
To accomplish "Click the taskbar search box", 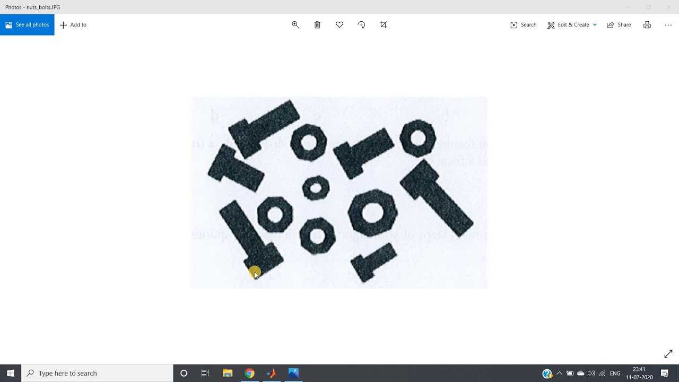I will point(97,373).
